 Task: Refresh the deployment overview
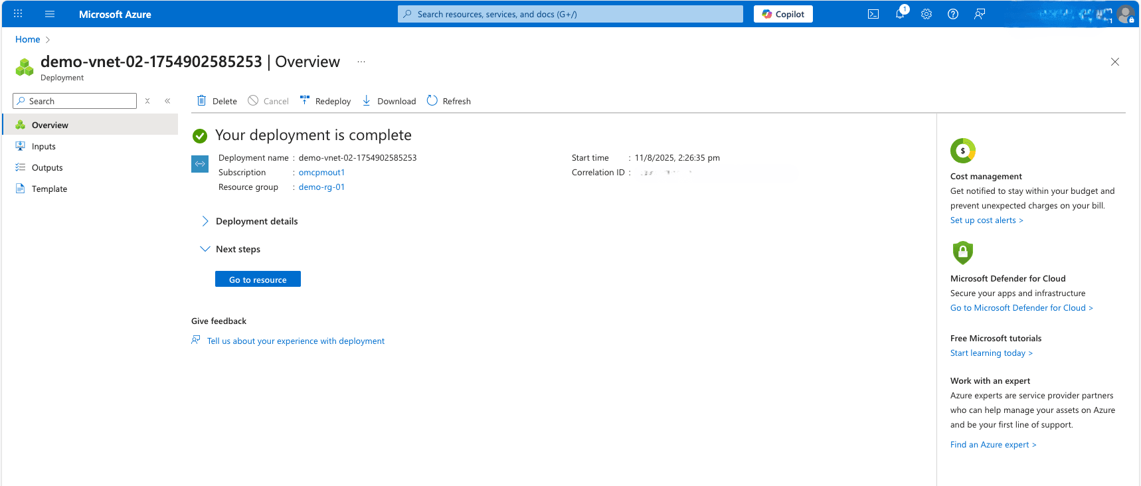pos(449,101)
